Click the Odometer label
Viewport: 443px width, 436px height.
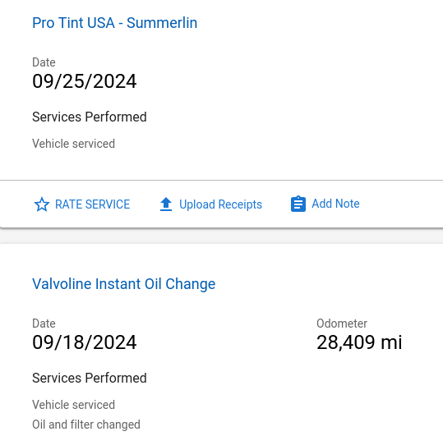pos(342,324)
